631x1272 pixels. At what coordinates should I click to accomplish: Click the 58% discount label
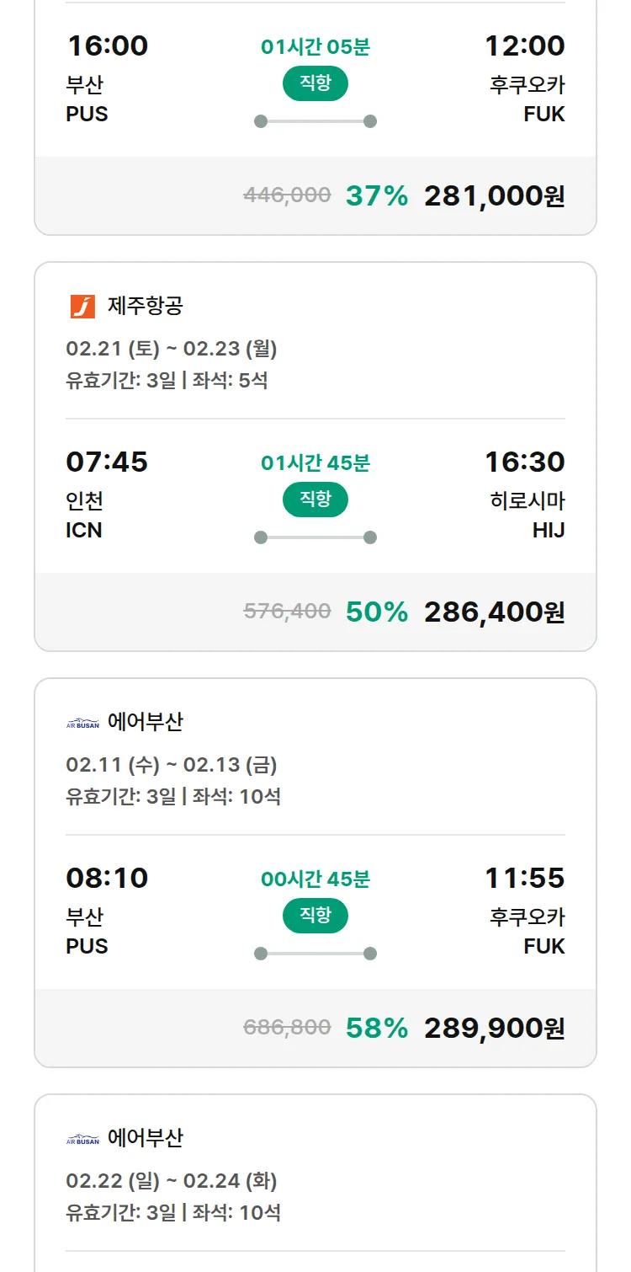(x=377, y=1029)
